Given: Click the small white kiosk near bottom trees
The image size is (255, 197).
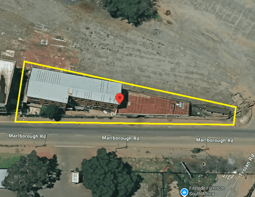Looking at the screenshot, I should click(x=75, y=177).
